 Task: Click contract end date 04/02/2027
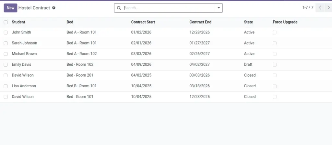[200, 64]
